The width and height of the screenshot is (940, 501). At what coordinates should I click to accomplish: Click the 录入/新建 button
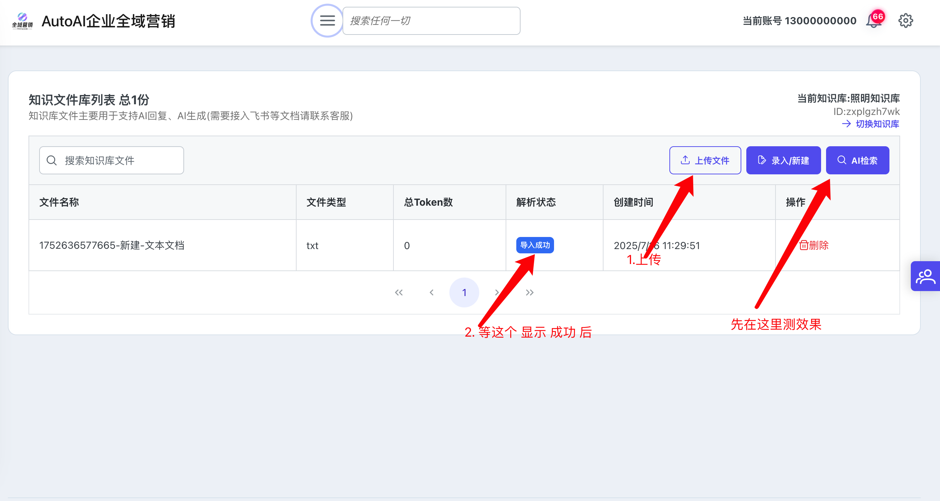783,160
